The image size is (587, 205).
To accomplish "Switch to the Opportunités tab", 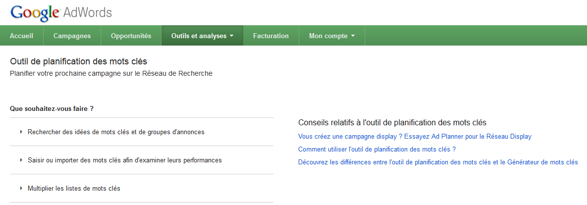I will coord(131,36).
